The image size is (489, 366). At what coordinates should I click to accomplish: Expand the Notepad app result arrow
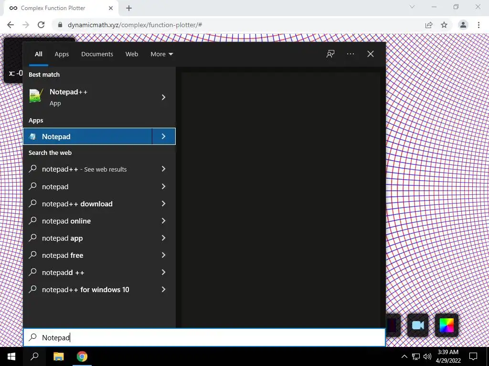point(163,136)
